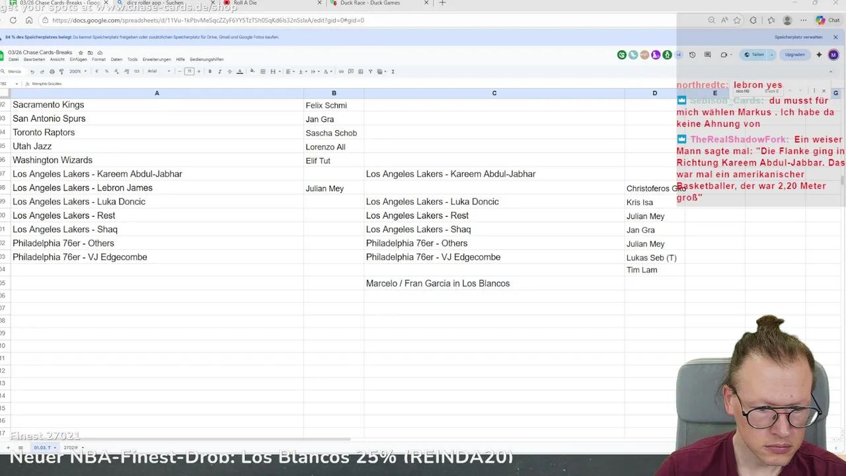This screenshot has width=846, height=476.
Task: Toggle strikethrough formatting
Action: point(229,71)
